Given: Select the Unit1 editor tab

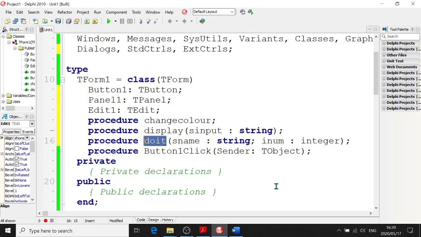Looking at the screenshot, I should coord(46,30).
